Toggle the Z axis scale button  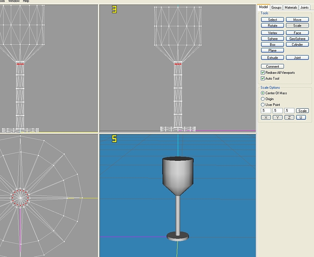point(289,117)
